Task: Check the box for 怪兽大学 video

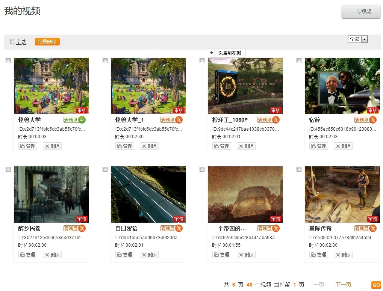Action: pyautogui.click(x=8, y=60)
